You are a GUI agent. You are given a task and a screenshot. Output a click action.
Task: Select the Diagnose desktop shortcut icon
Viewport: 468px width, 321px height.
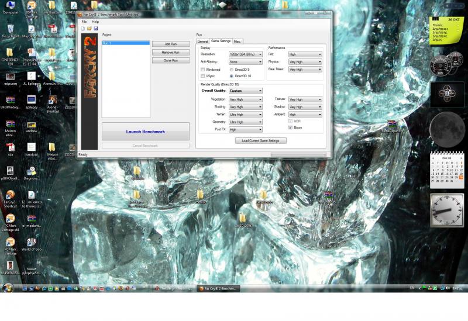click(x=32, y=173)
